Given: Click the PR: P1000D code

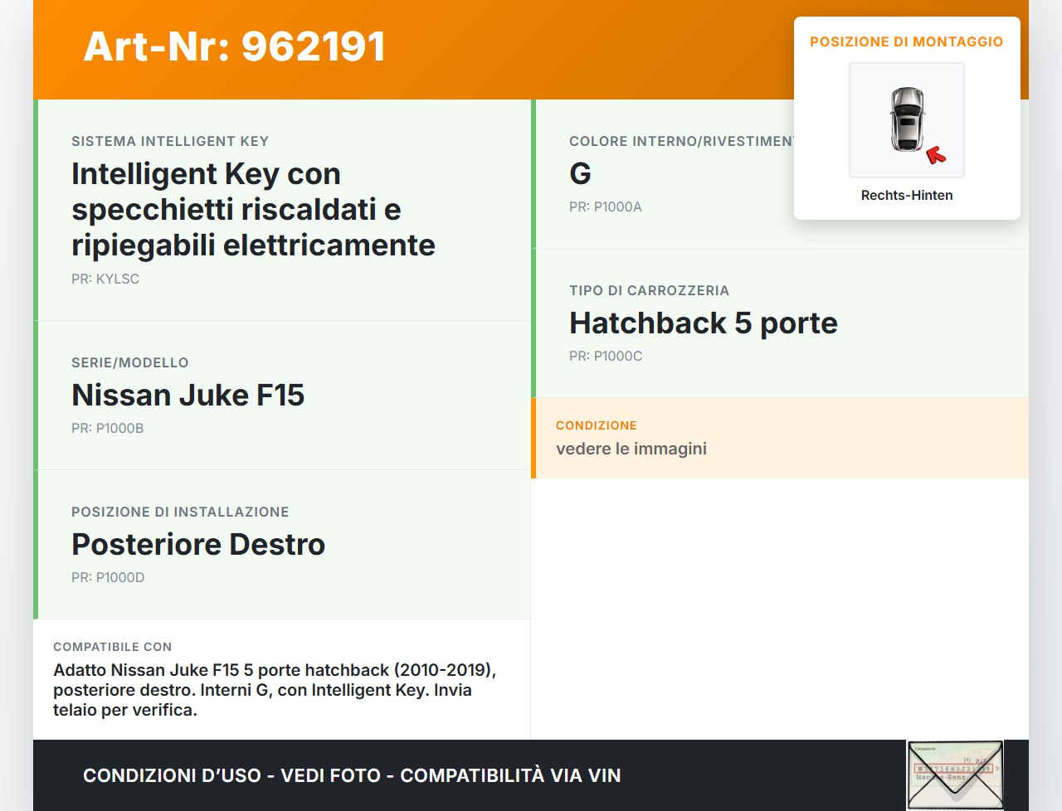Looking at the screenshot, I should pos(108,577).
